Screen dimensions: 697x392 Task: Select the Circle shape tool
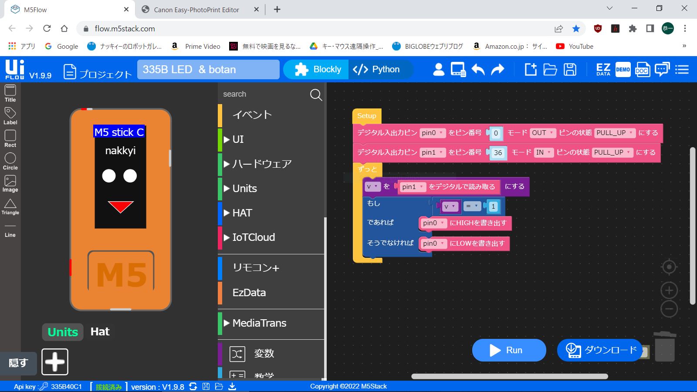click(x=10, y=161)
